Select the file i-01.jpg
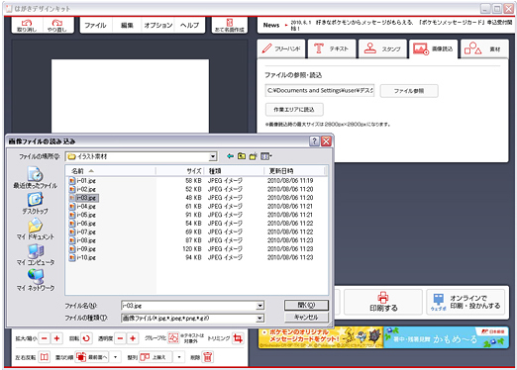Viewport: 517px width, 370px height. (82, 181)
